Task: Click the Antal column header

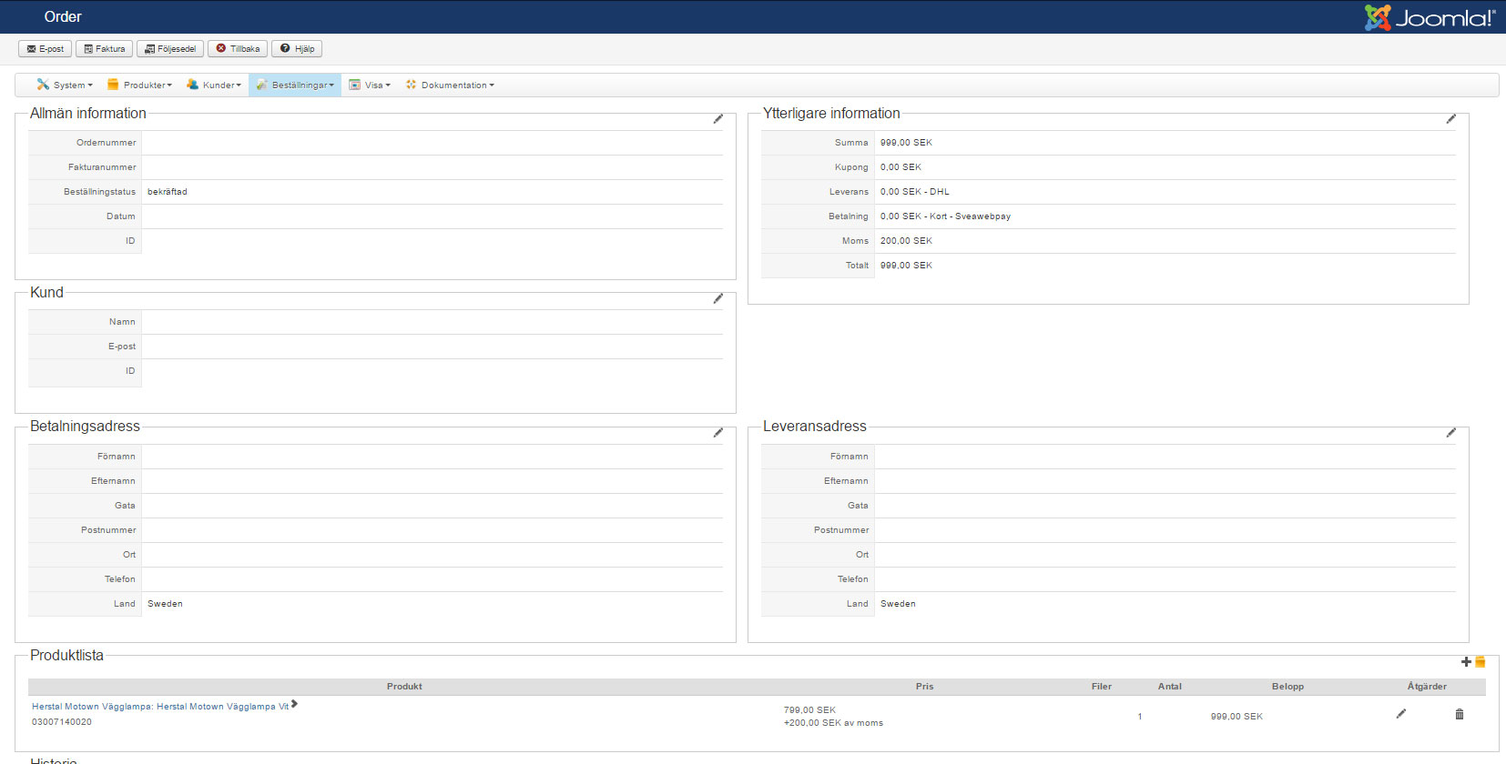Action: point(1170,687)
